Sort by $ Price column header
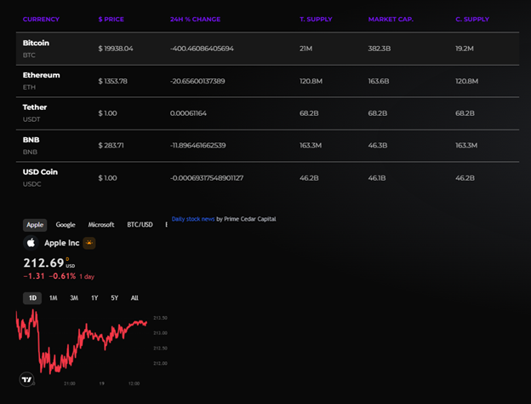This screenshot has width=531, height=404. click(112, 19)
